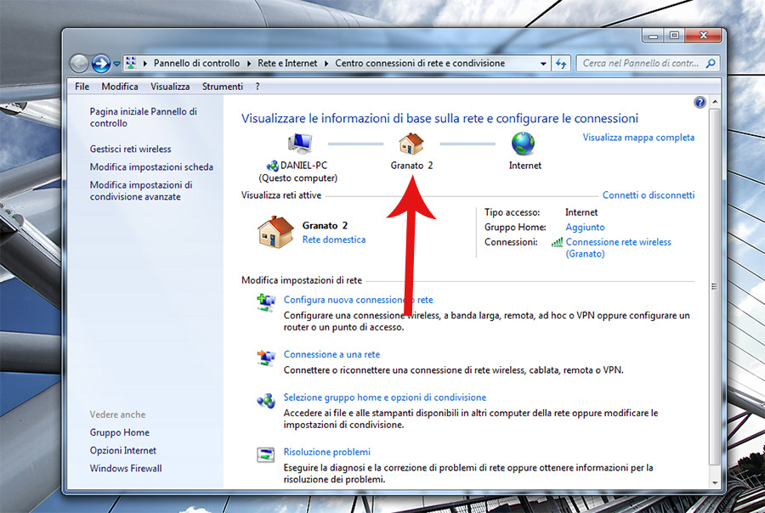Click the Risoluzione problemi icon

(x=266, y=455)
